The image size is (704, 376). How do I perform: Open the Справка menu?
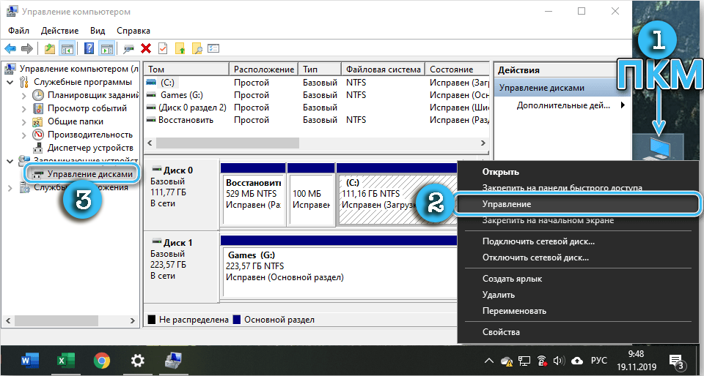pyautogui.click(x=133, y=31)
